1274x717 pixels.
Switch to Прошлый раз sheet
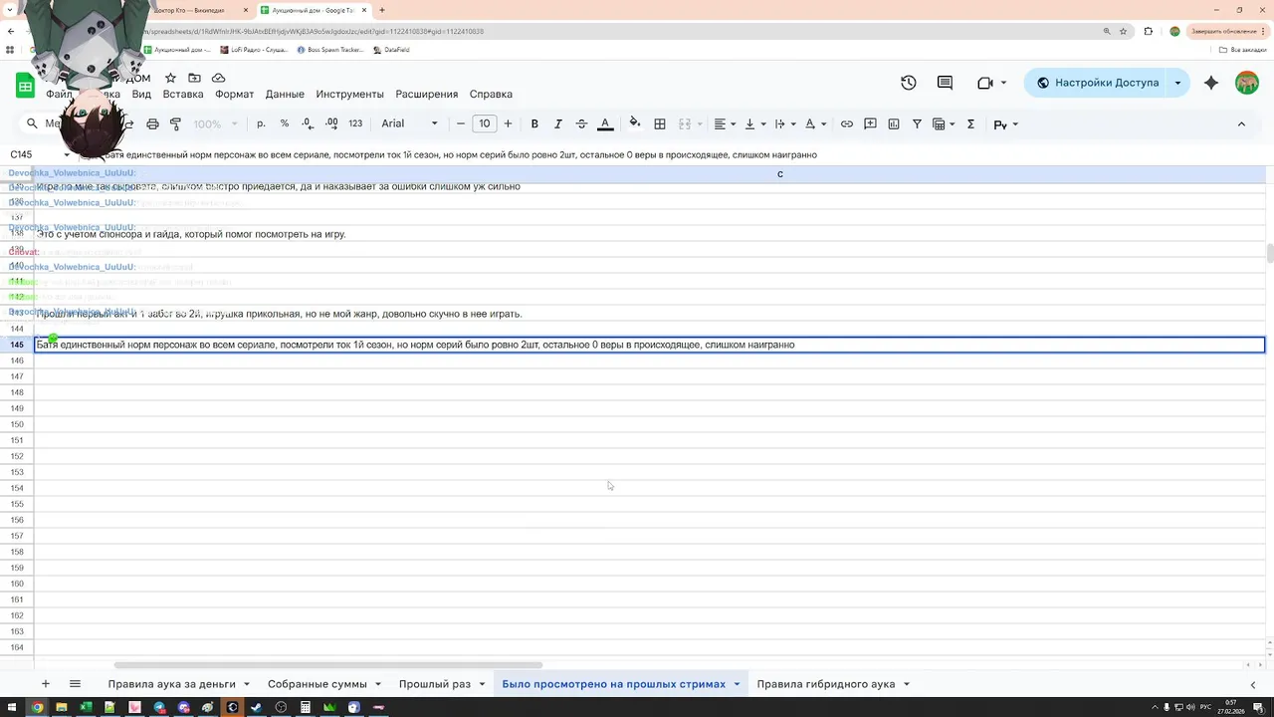(x=435, y=684)
